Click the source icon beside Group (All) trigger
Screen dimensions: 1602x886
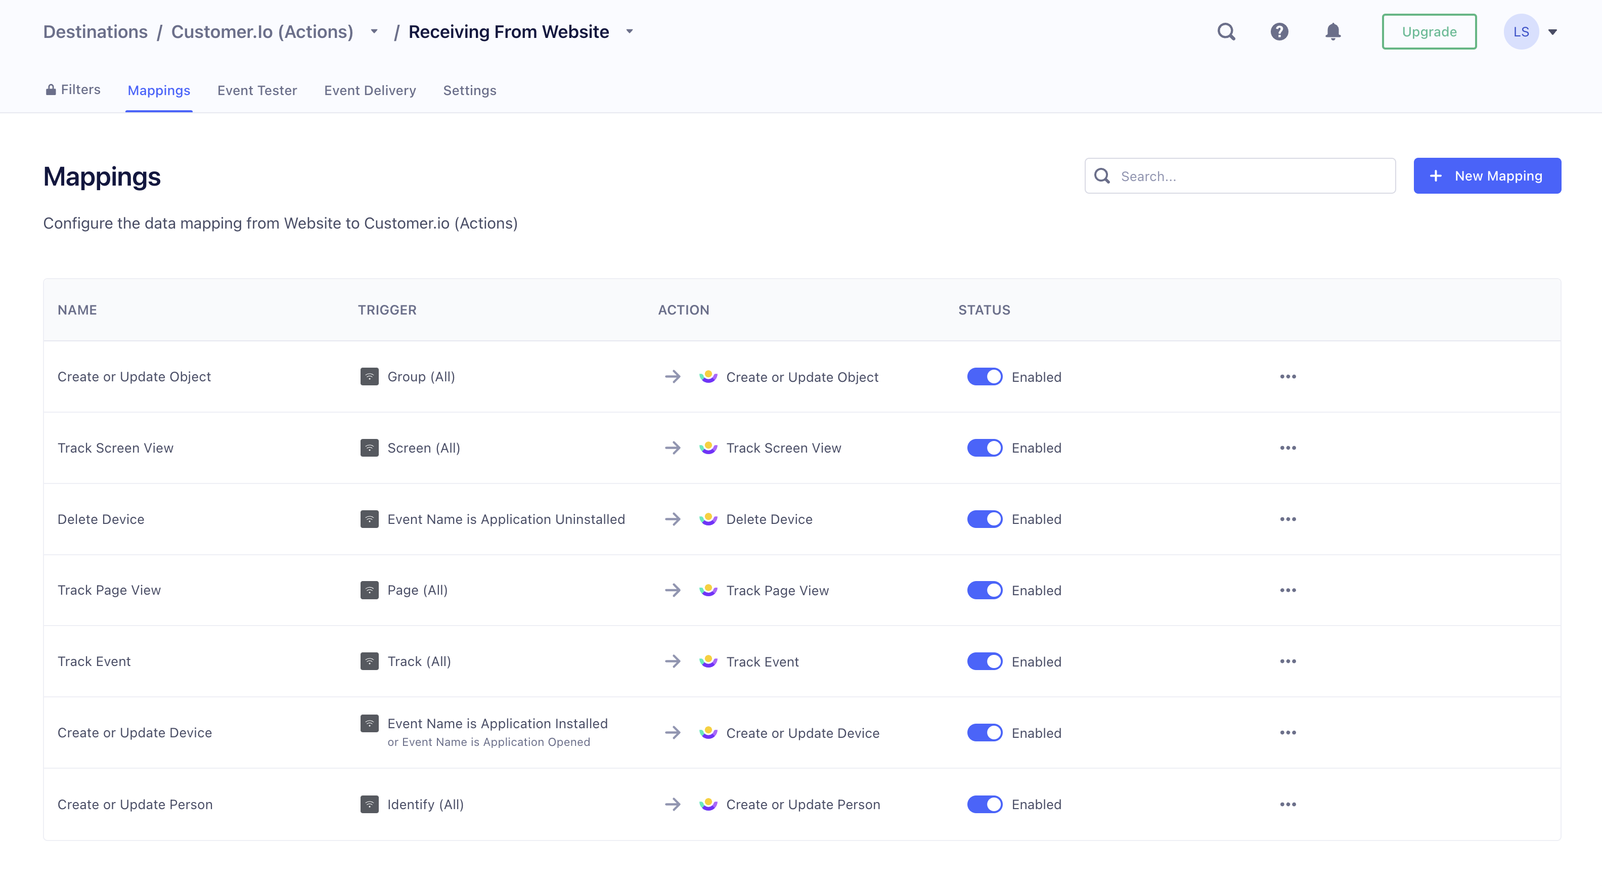coord(370,377)
